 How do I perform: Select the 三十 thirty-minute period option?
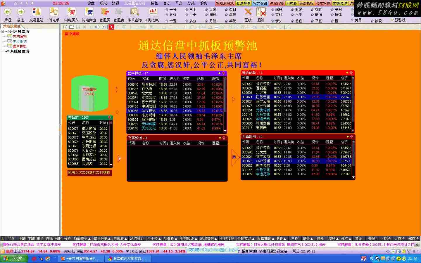tap(191, 10)
